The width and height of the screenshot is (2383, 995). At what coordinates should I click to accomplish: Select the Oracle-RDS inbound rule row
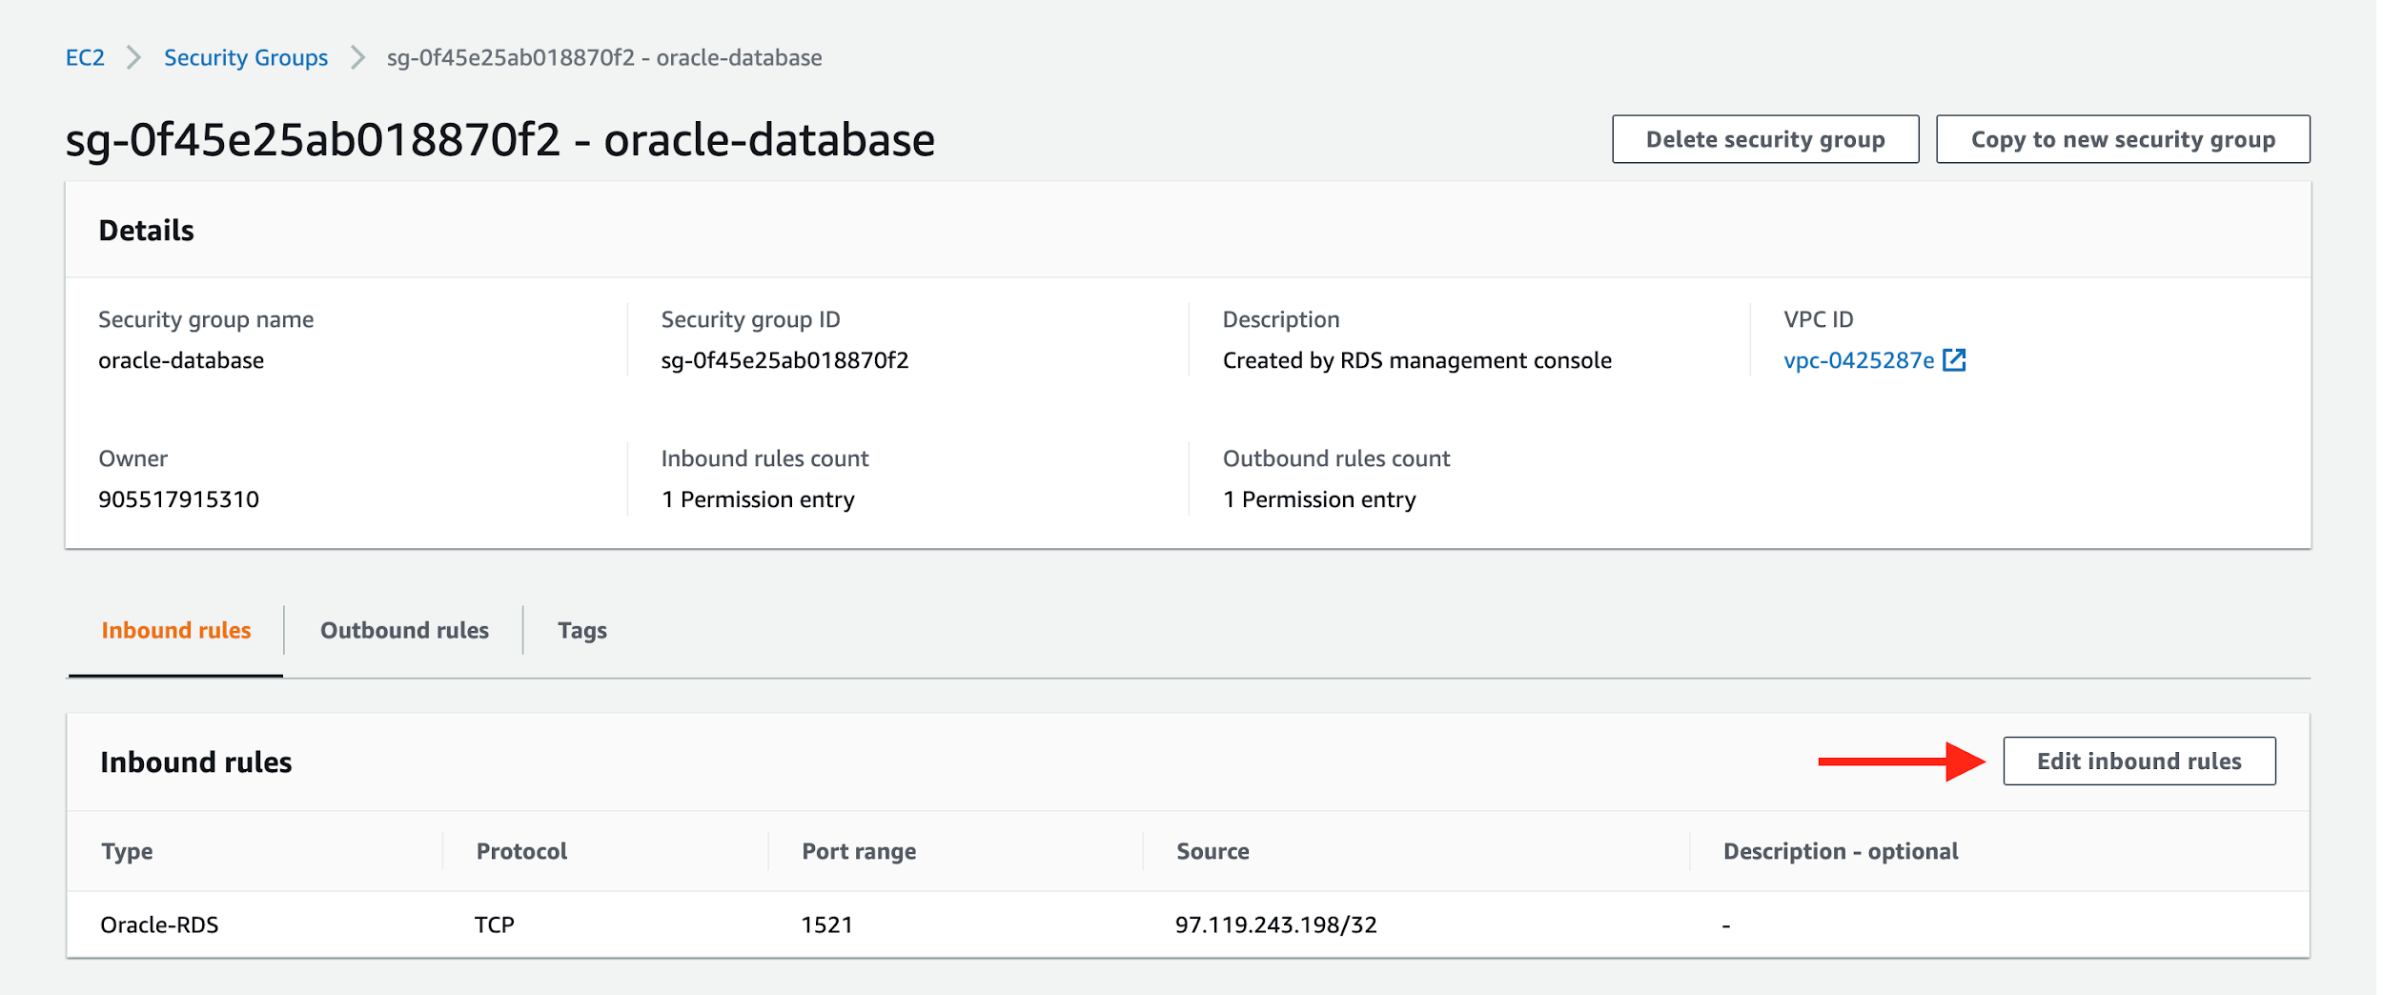tap(159, 924)
